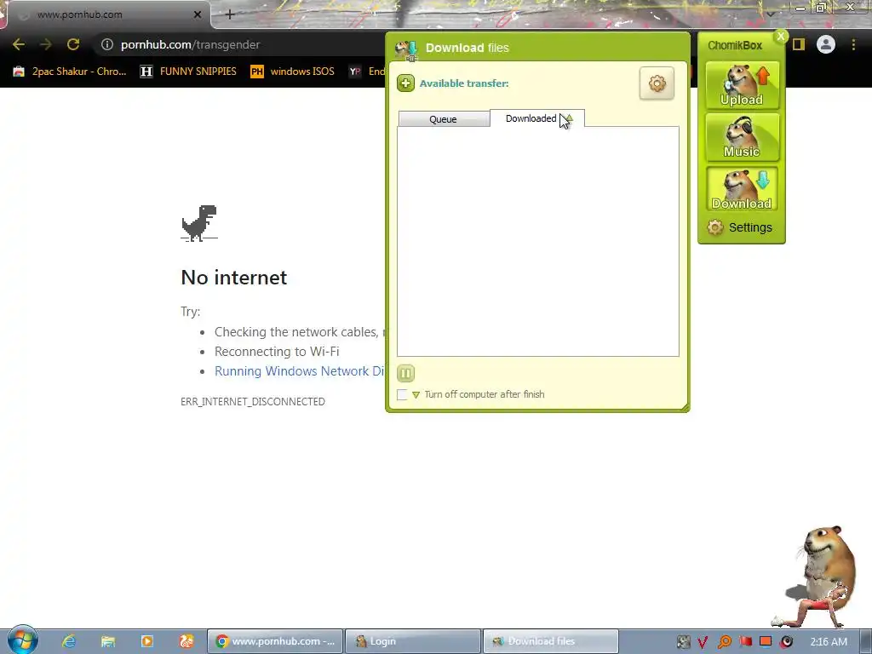Click the green add transfer plus icon

(405, 83)
